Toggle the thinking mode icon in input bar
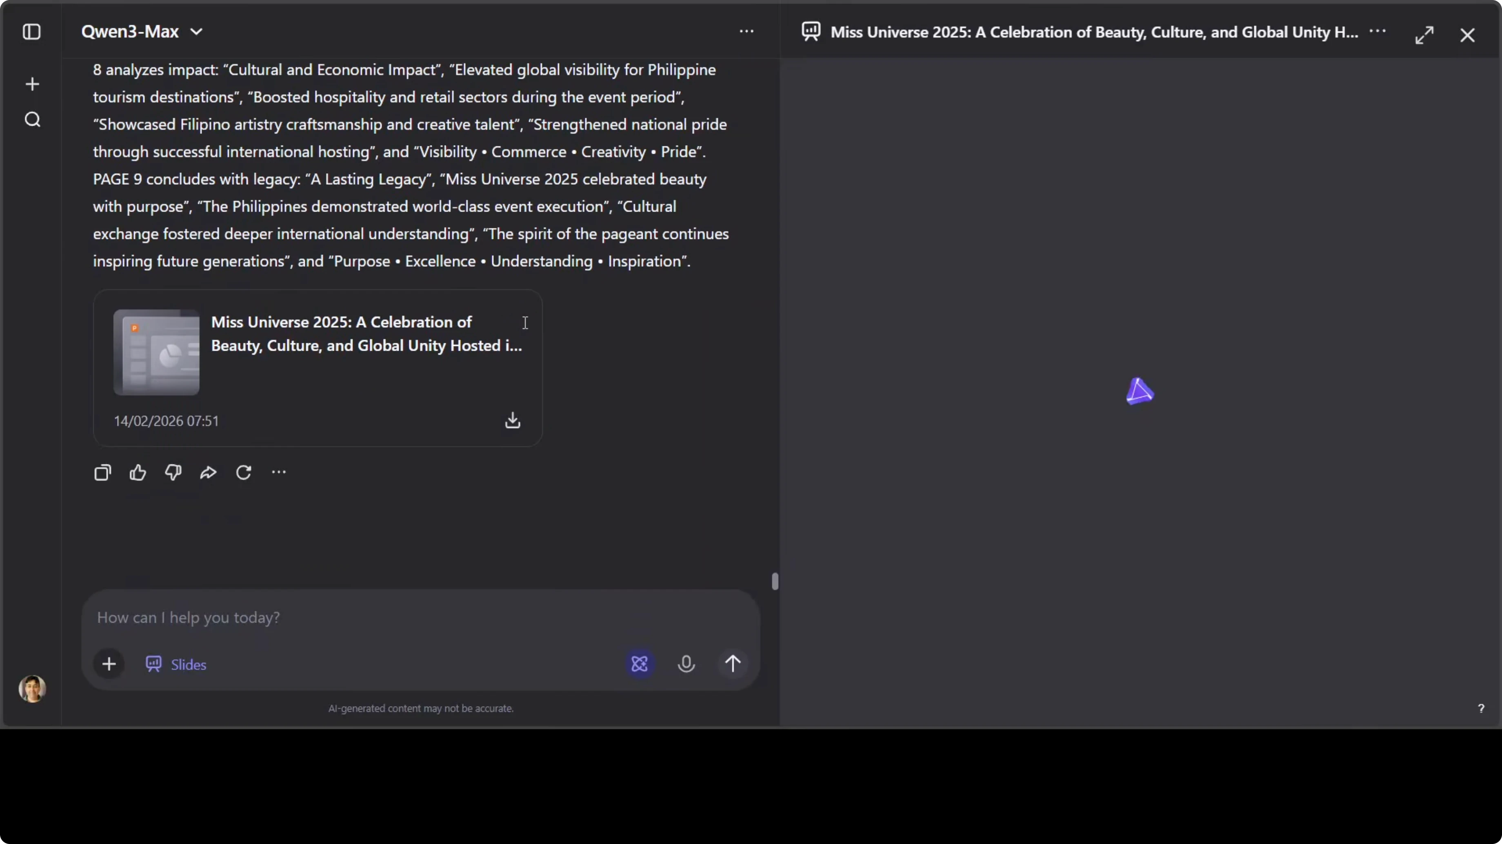The image size is (1502, 844). coord(640,663)
